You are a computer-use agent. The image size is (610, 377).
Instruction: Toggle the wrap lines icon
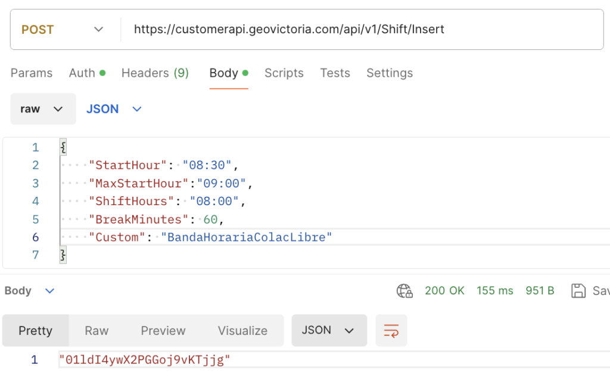(391, 331)
